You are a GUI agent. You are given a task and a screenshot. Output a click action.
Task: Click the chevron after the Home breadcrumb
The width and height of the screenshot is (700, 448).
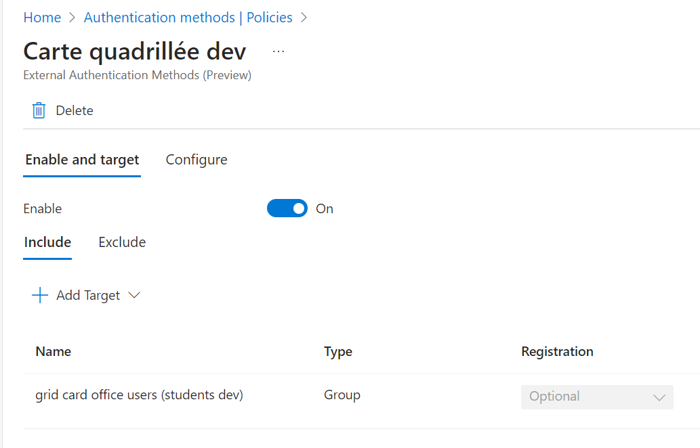tap(70, 17)
